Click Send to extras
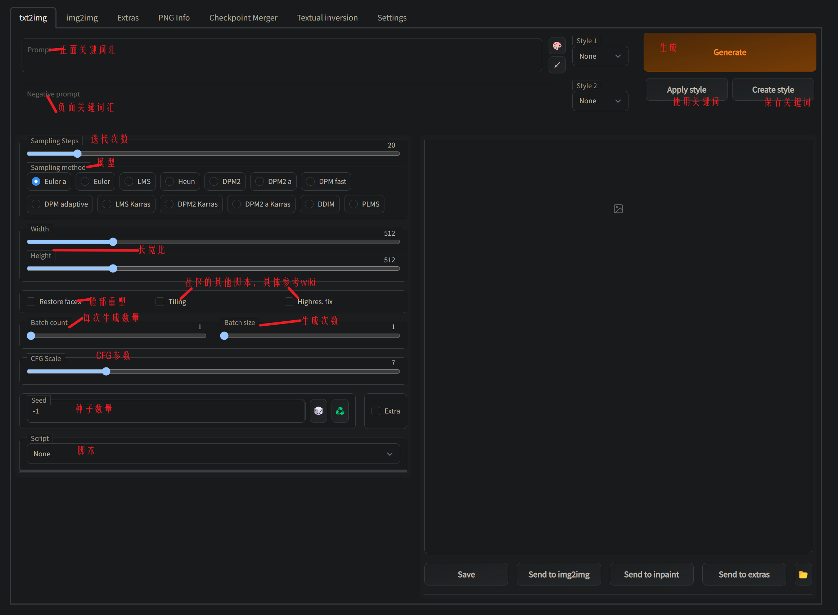 click(x=744, y=574)
